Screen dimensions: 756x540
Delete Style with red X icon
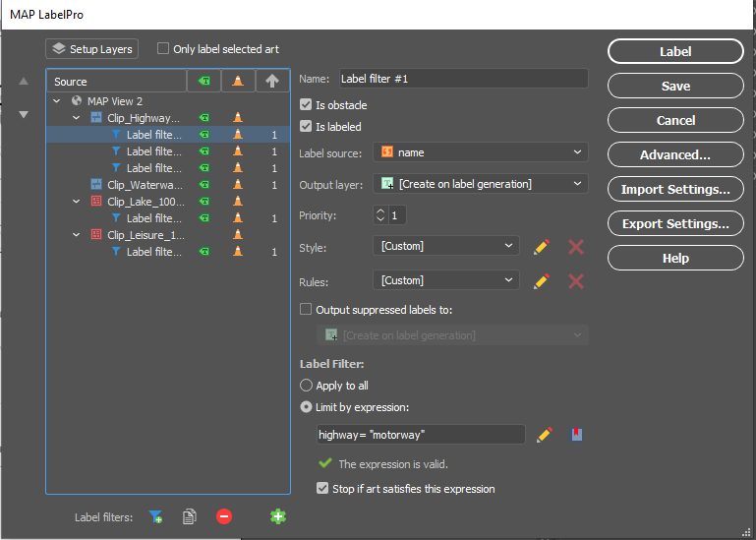[x=576, y=247]
